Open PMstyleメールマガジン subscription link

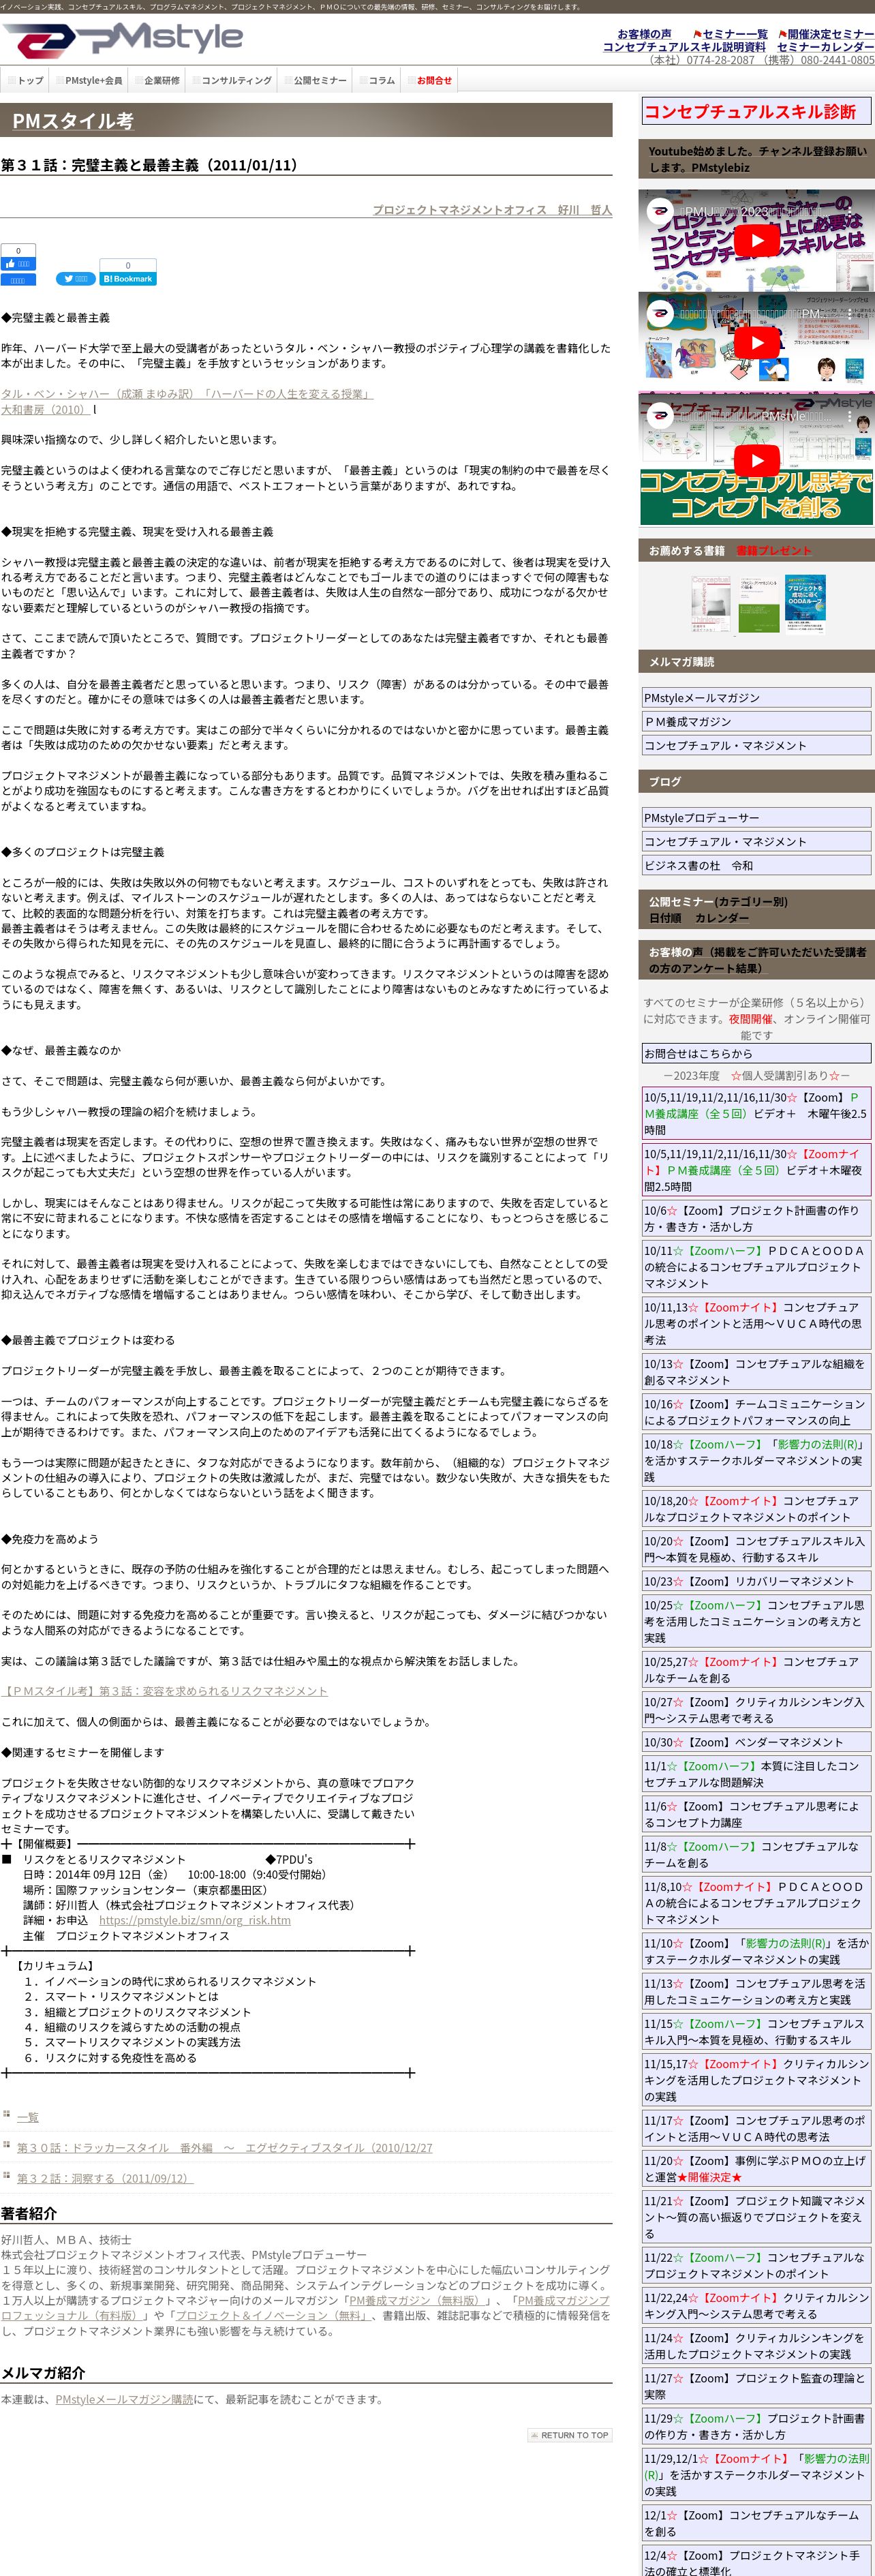click(x=756, y=698)
